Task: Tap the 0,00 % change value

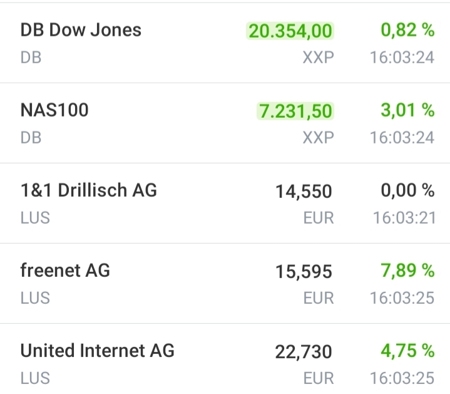Action: (407, 190)
